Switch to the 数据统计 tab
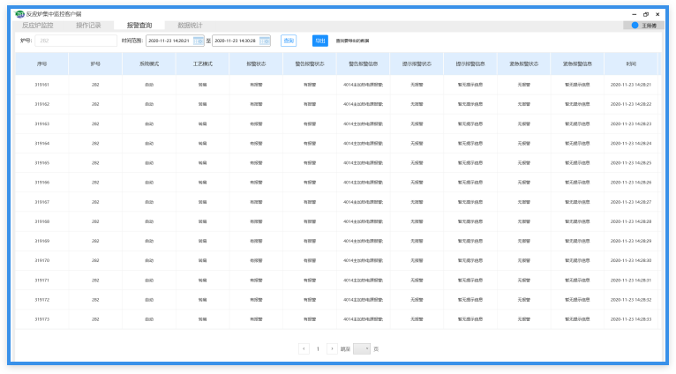Screen dimensions: 676x374 point(190,26)
